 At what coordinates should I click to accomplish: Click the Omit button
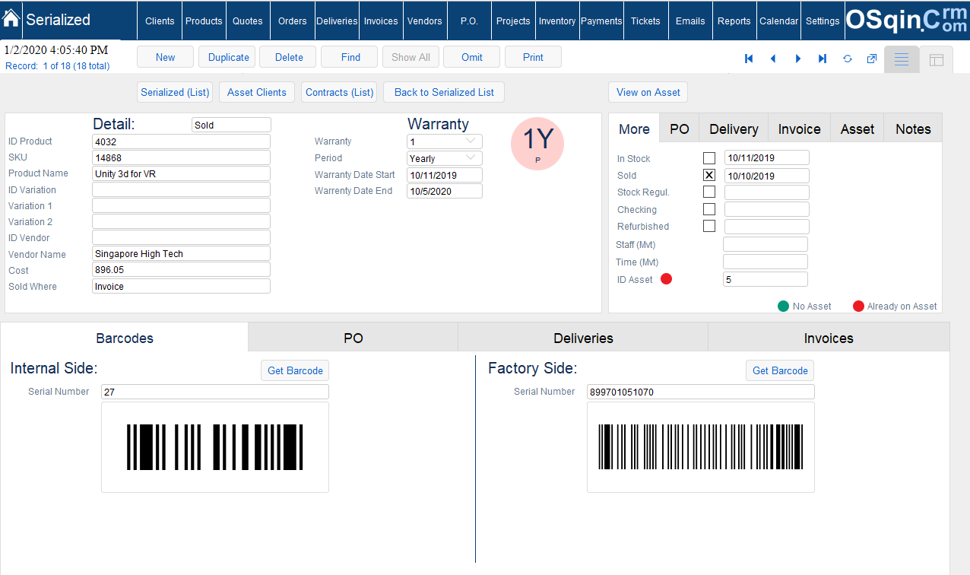472,57
